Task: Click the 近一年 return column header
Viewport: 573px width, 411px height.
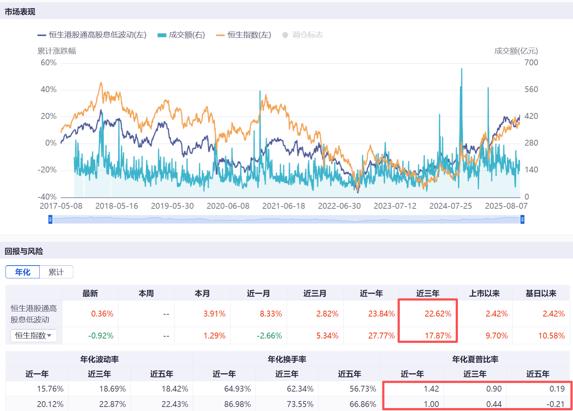Action: (x=371, y=293)
